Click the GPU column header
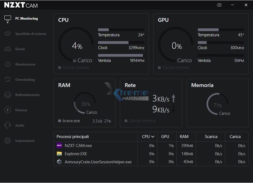Image resolution: width=253 pixels, height=183 pixels. coord(165,137)
